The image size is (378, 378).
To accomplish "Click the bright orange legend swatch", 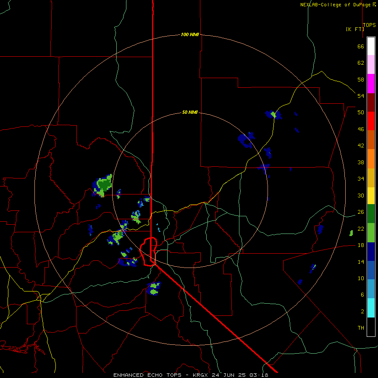I will [x=371, y=159].
